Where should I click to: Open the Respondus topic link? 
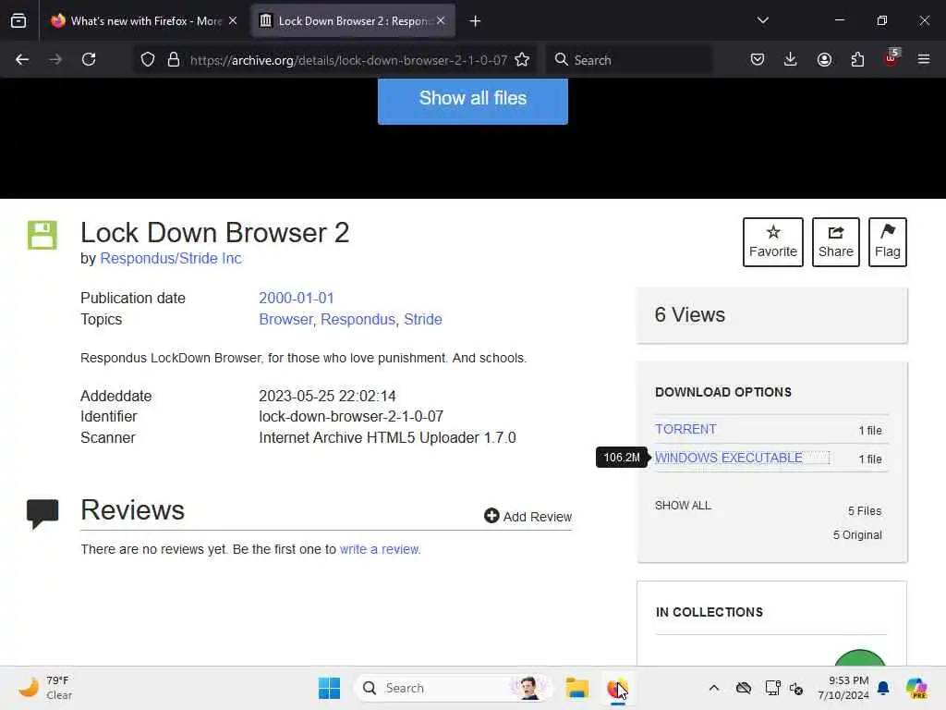[x=358, y=319]
